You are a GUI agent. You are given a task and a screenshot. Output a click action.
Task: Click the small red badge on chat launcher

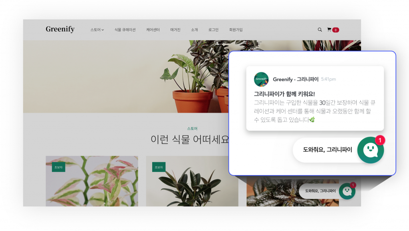coord(353,185)
